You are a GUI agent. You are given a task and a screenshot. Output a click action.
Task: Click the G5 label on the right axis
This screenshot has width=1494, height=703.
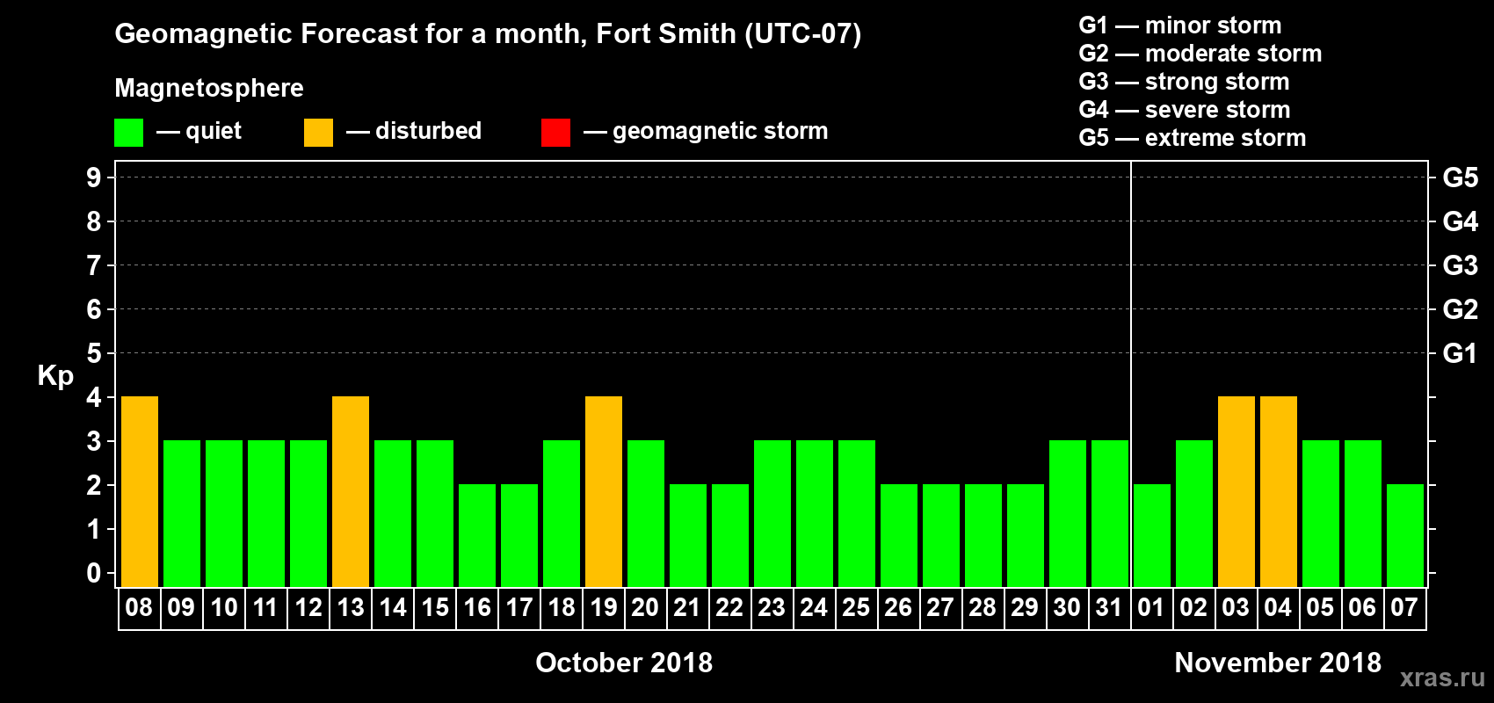(x=1461, y=178)
